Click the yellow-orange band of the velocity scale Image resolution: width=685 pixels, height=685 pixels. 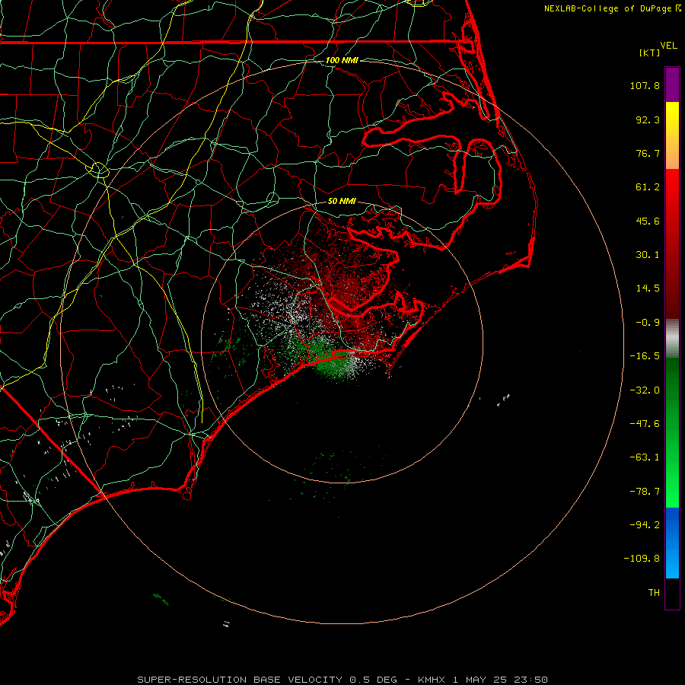tap(672, 135)
